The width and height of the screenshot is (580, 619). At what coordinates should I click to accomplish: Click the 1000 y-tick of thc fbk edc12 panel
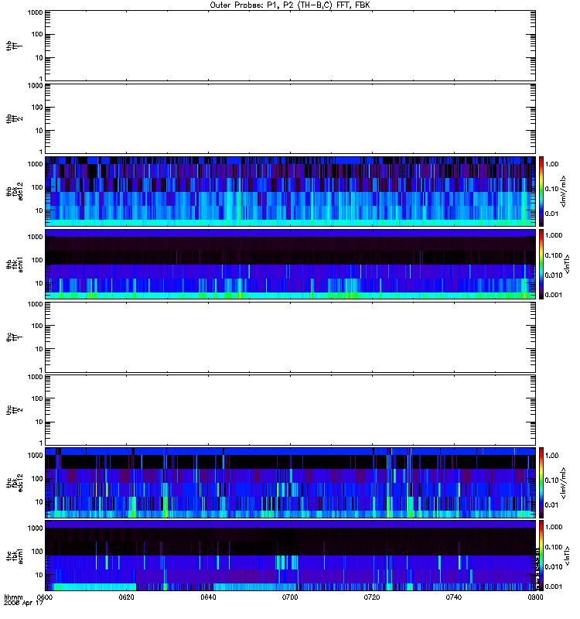(x=35, y=456)
